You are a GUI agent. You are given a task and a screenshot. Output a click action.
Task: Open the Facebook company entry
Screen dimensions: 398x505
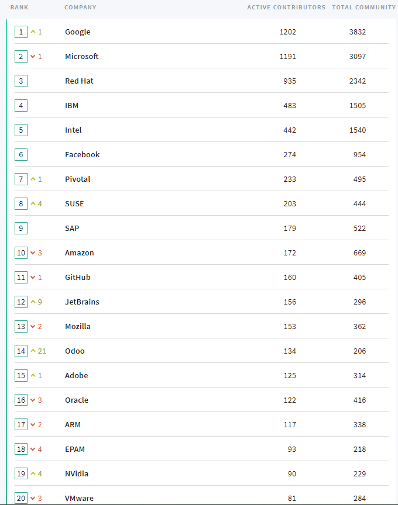[83, 154]
